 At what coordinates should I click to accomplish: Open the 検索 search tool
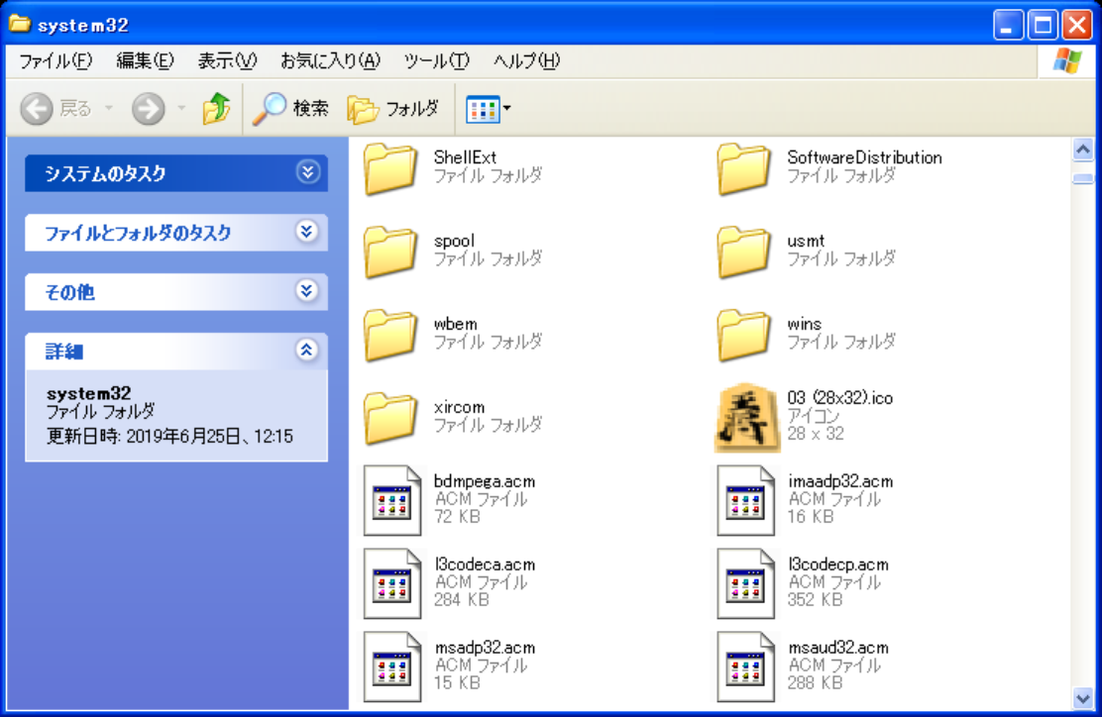tap(290, 109)
